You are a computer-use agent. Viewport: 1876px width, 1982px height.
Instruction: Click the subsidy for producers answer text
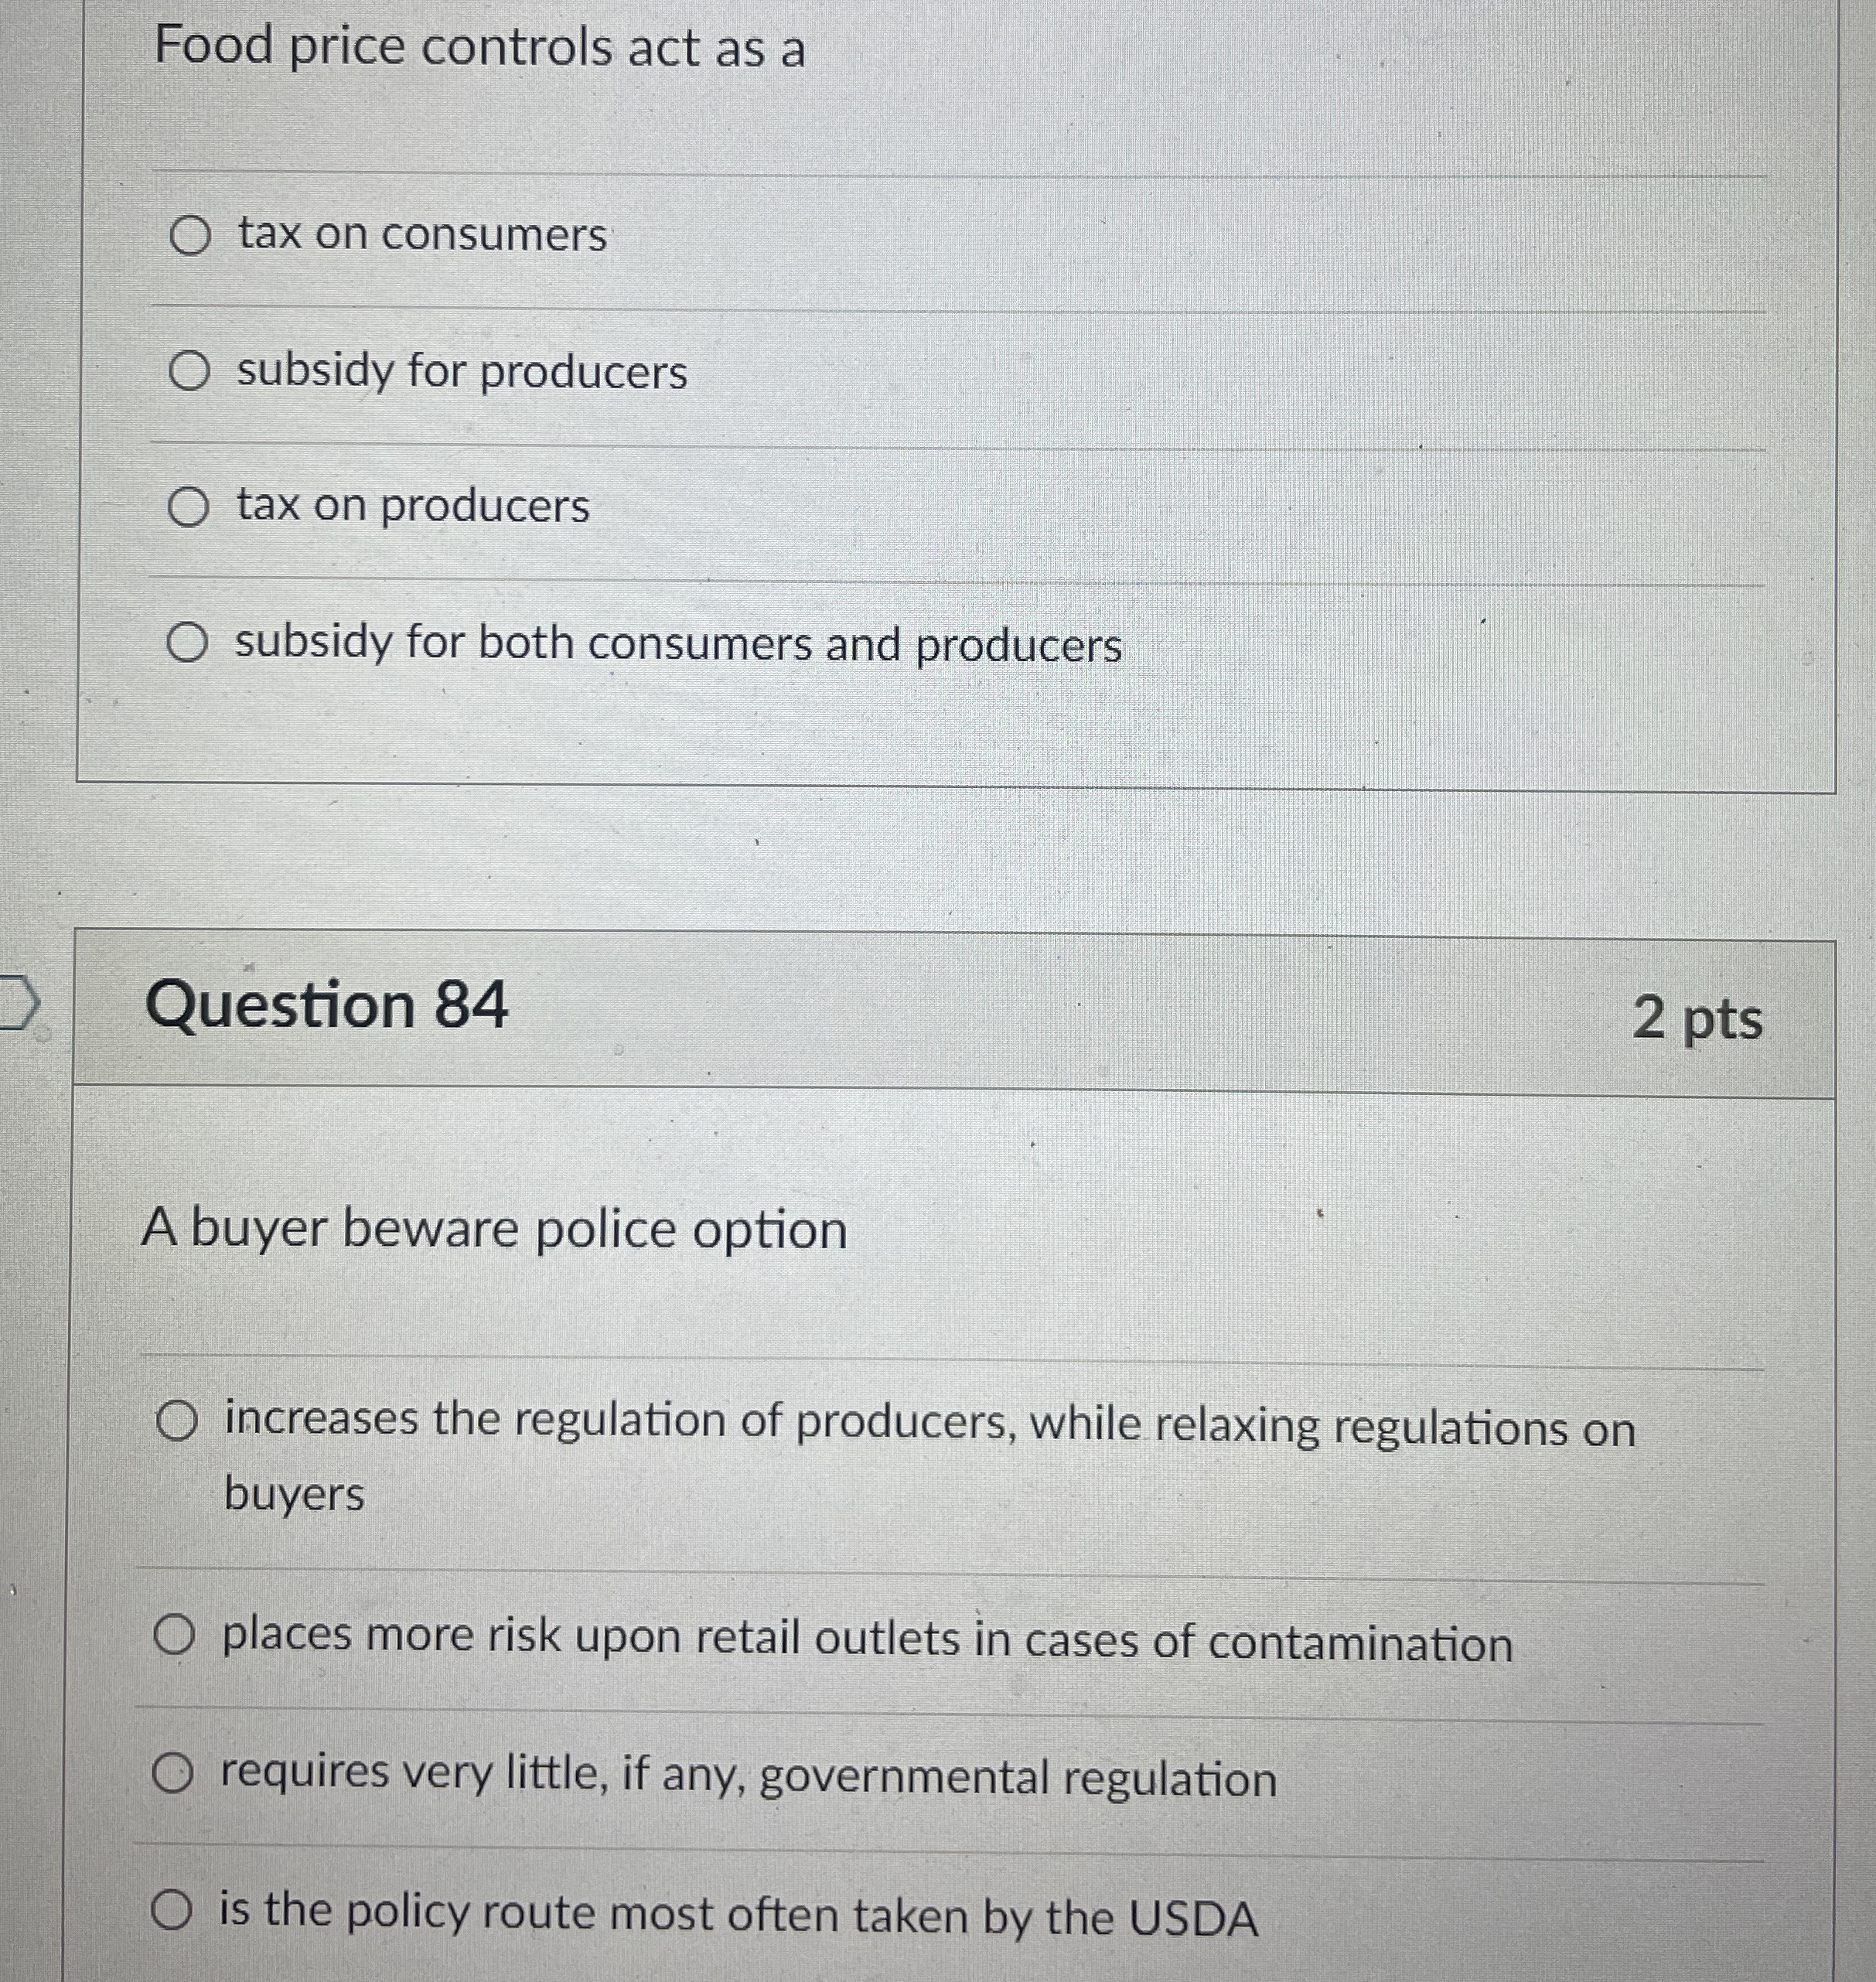coord(462,371)
